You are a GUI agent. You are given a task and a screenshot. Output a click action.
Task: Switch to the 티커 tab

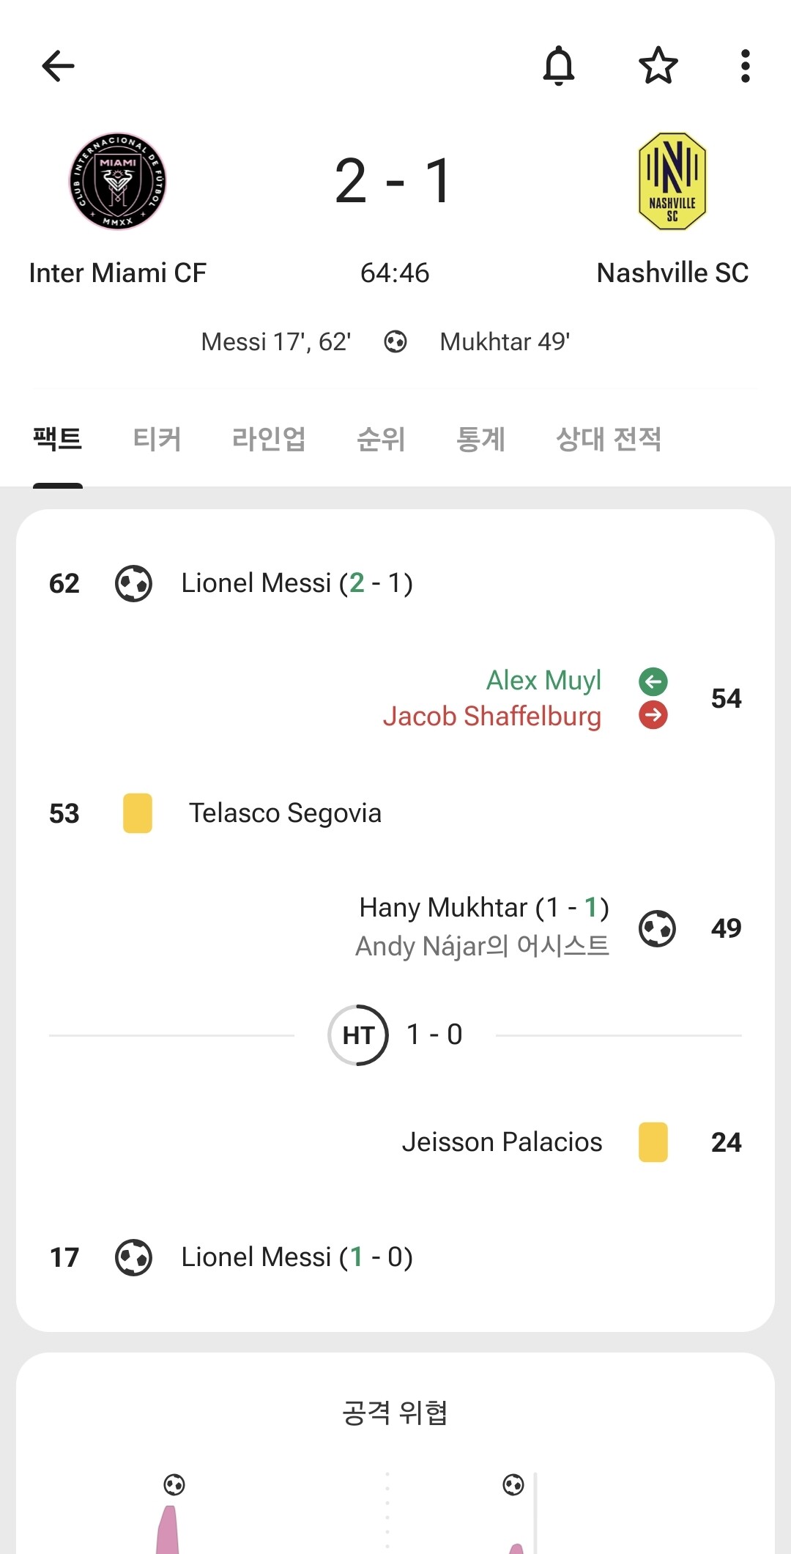pyautogui.click(x=157, y=439)
